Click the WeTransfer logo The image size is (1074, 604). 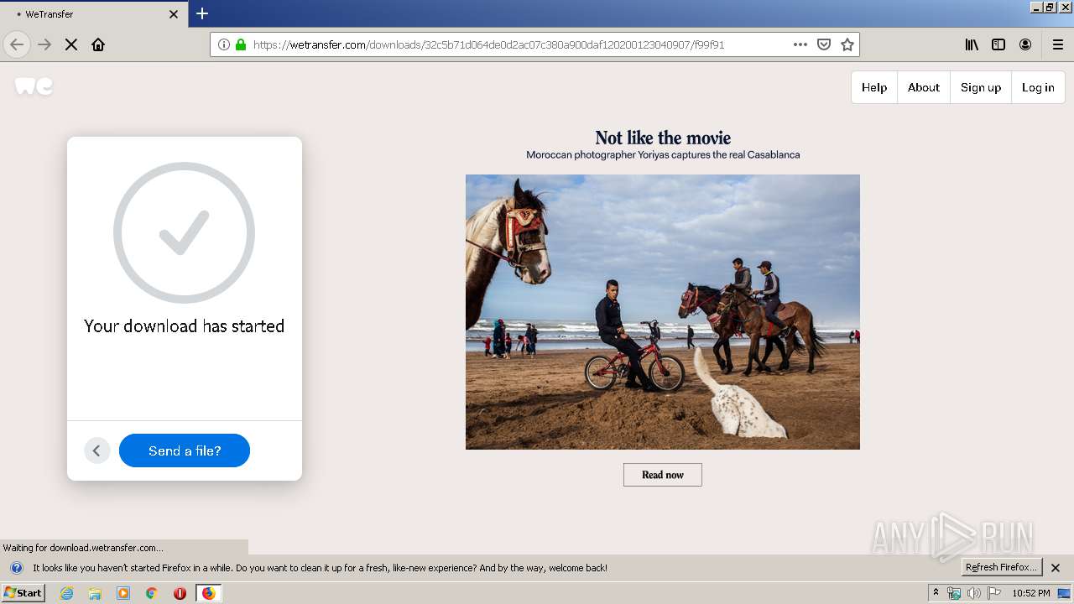[x=34, y=86]
